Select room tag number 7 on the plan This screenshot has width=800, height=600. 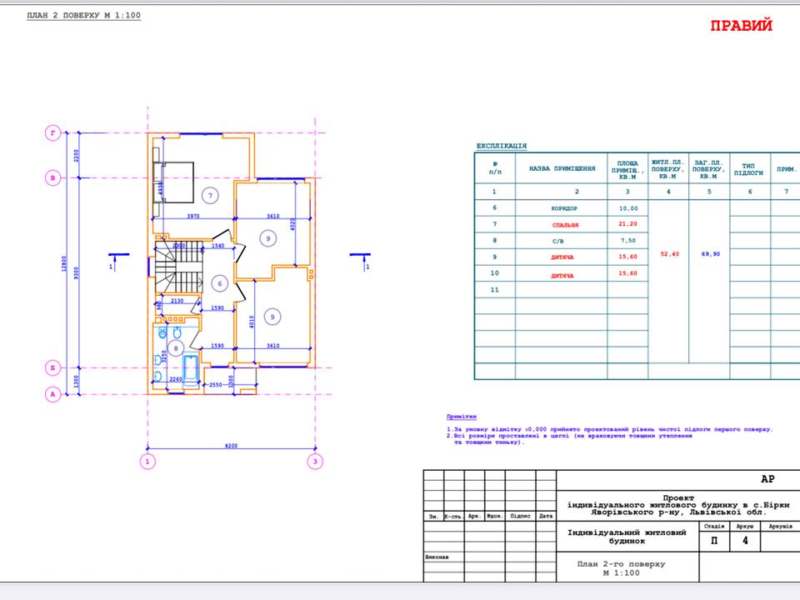(x=210, y=196)
